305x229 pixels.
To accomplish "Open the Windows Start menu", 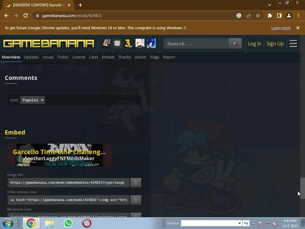I will click(8, 223).
